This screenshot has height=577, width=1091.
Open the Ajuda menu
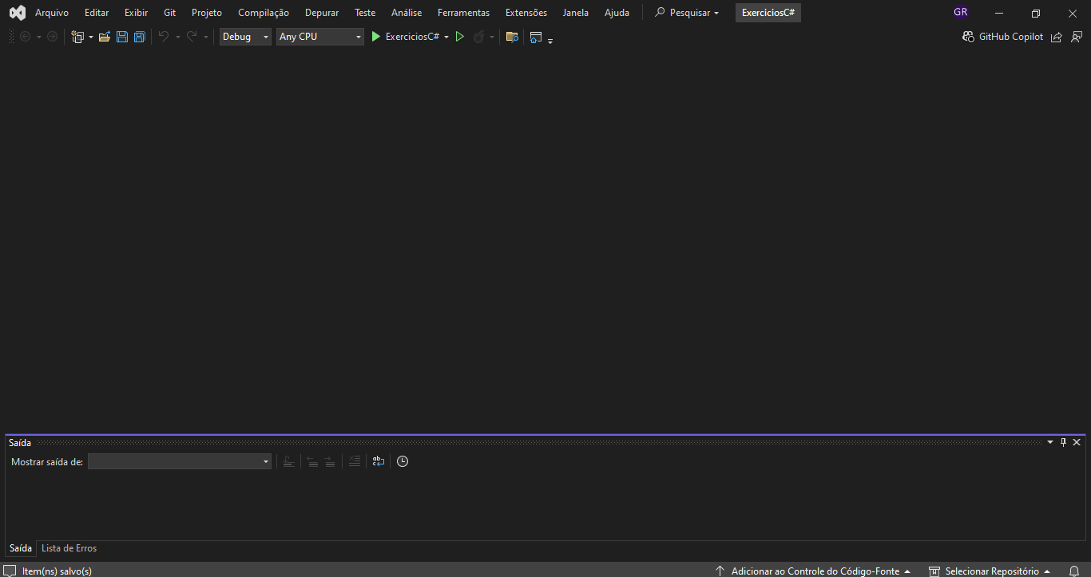[x=617, y=13]
